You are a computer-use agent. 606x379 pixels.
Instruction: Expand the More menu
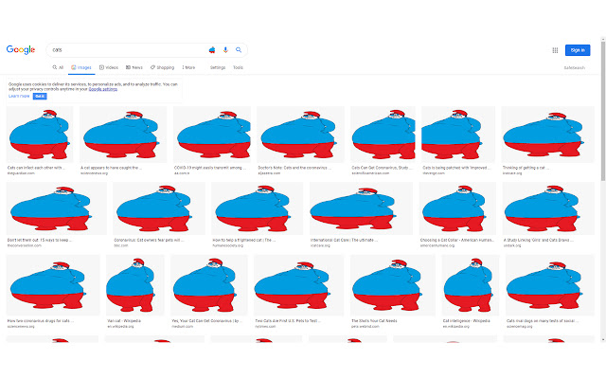tap(188, 67)
